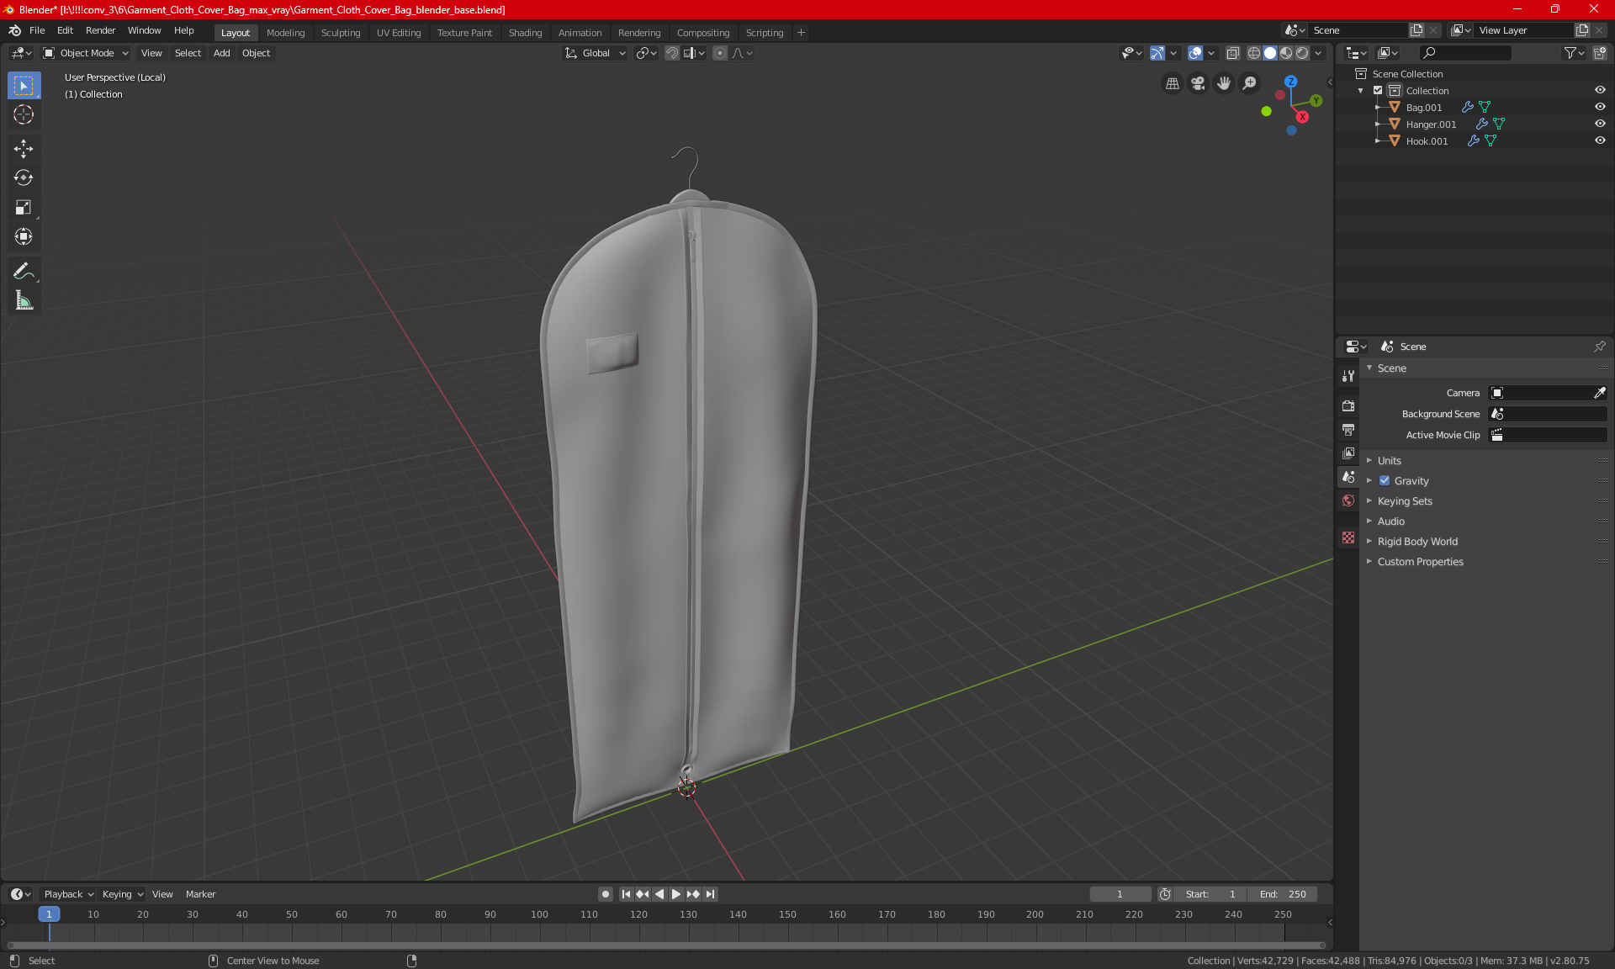
Task: Uncheck Collection exclude checkbox
Action: coord(1378,90)
